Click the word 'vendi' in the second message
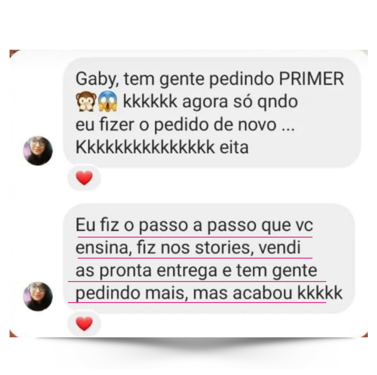The image size is (377, 375). pyautogui.click(x=280, y=247)
